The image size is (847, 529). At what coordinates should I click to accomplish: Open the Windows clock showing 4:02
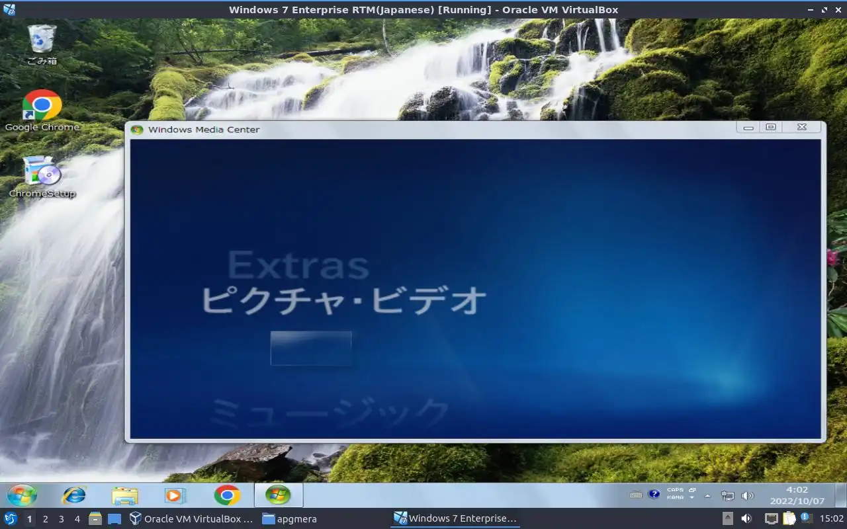point(797,495)
